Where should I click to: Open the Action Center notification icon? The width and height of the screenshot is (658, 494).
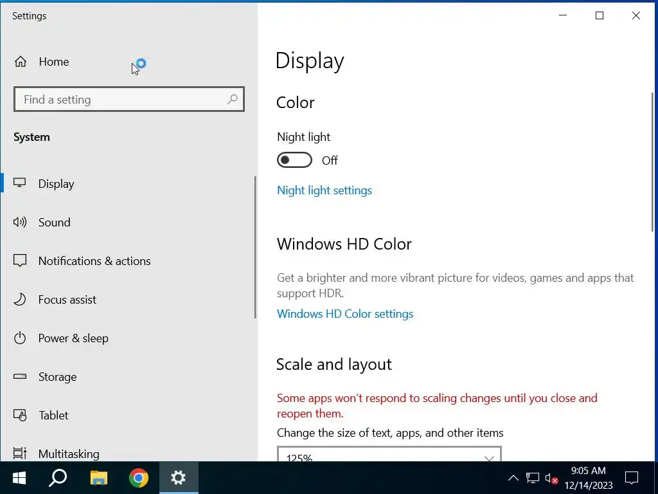[632, 478]
